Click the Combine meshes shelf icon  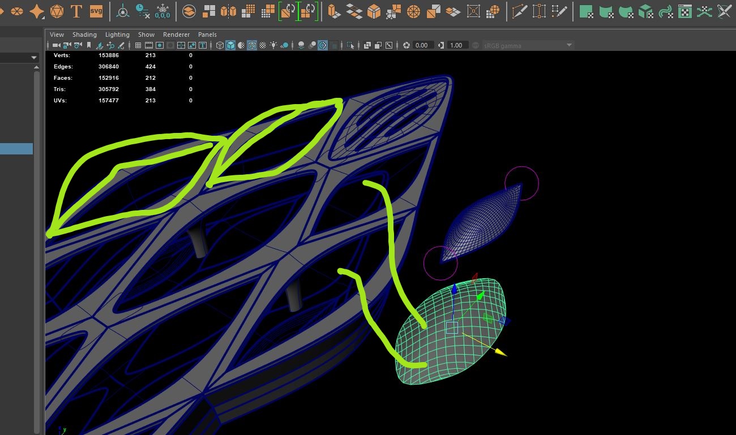[x=189, y=11]
